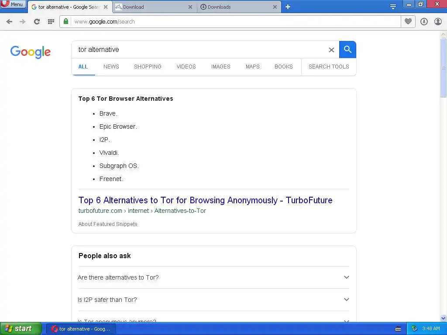Clear the search query with X

pyautogui.click(x=331, y=50)
